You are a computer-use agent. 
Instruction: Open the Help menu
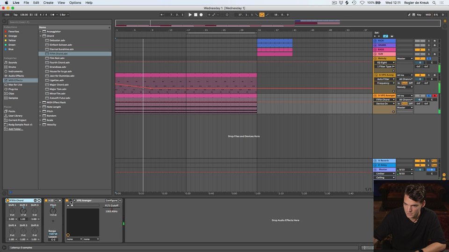coord(89,3)
